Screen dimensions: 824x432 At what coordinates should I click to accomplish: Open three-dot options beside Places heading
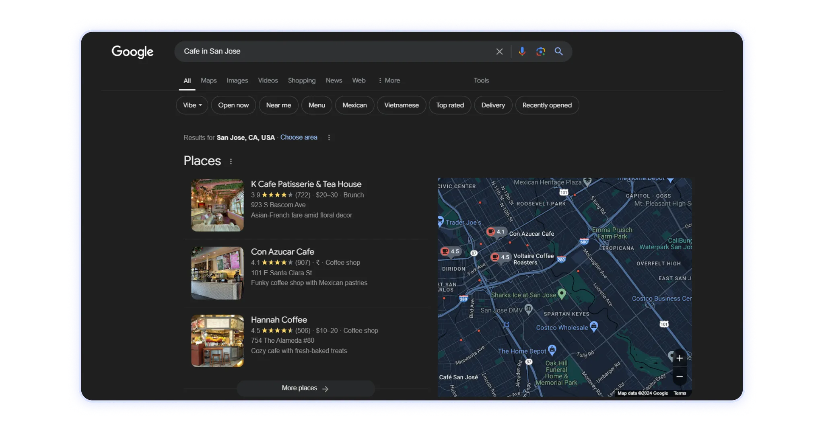[231, 161]
